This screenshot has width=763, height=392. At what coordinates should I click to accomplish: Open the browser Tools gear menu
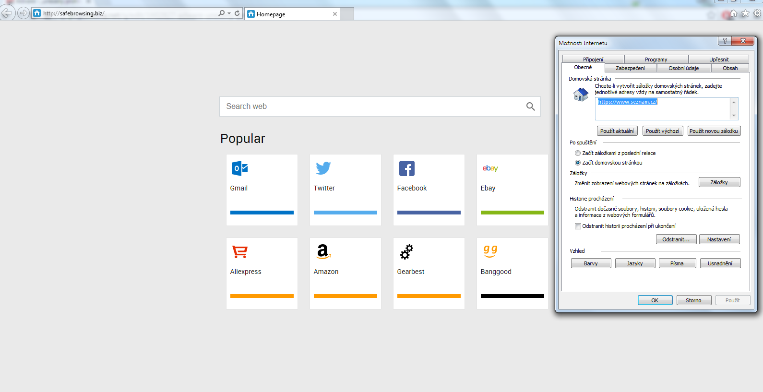(757, 13)
